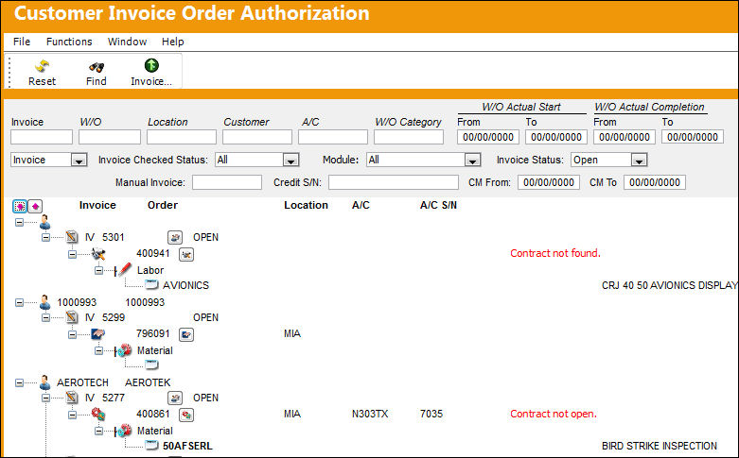Screen dimensions: 739x458
Task: Collapse the IV 5299 invoice node
Action: 45,317
